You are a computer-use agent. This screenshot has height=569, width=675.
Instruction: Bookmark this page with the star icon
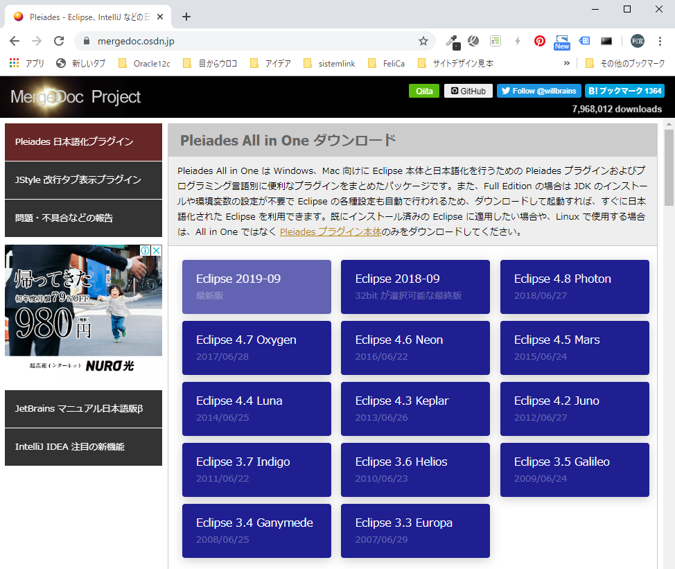423,41
